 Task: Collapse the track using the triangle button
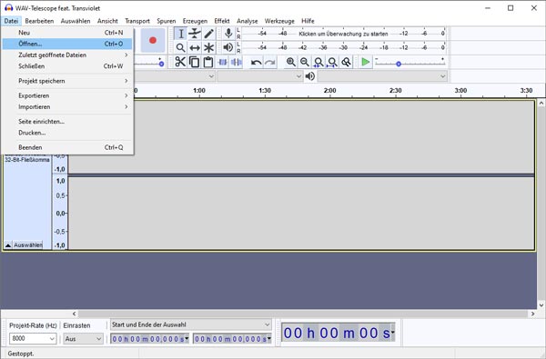tap(8, 244)
